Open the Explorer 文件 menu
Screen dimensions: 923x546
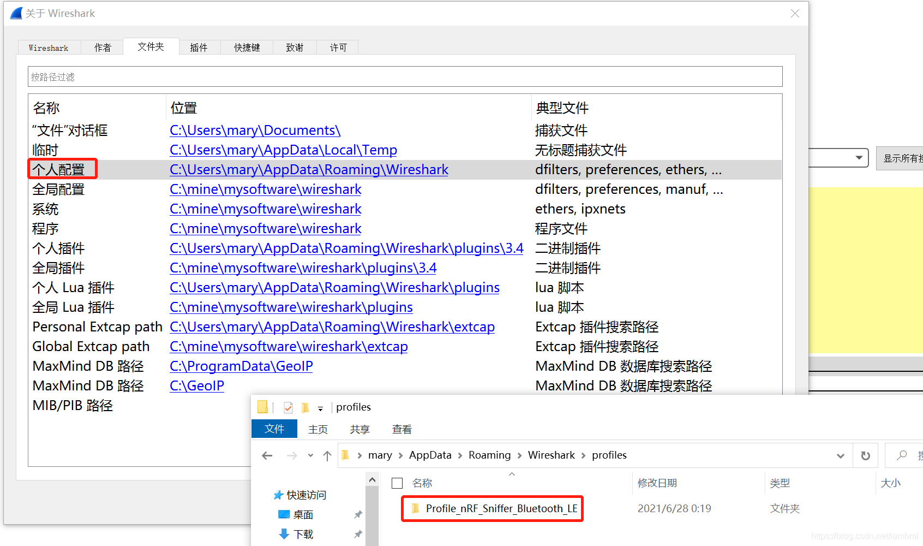pyautogui.click(x=274, y=429)
